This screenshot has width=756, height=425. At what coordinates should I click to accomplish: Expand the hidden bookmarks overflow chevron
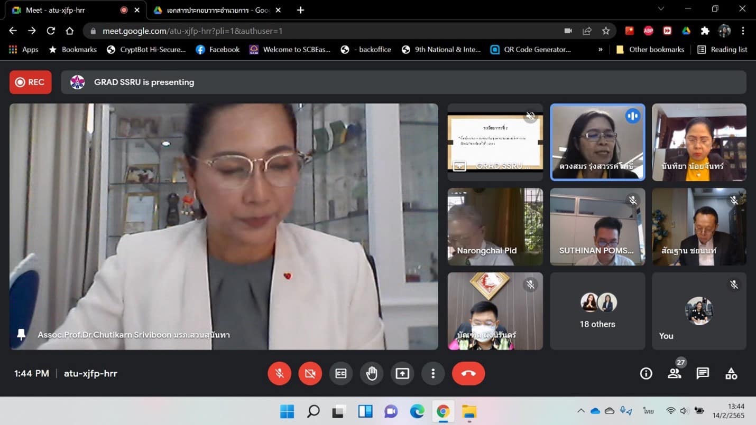(x=600, y=50)
